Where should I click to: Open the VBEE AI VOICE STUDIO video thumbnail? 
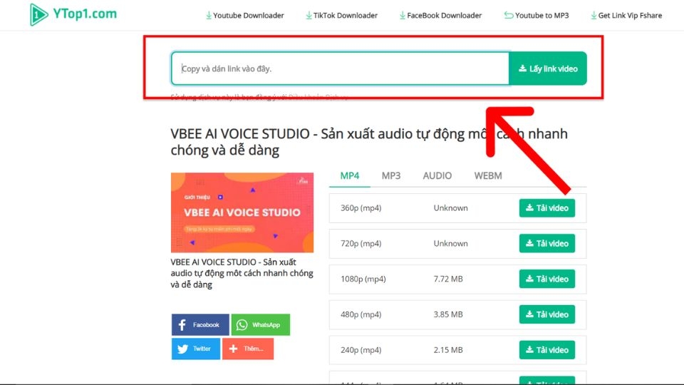pos(242,212)
